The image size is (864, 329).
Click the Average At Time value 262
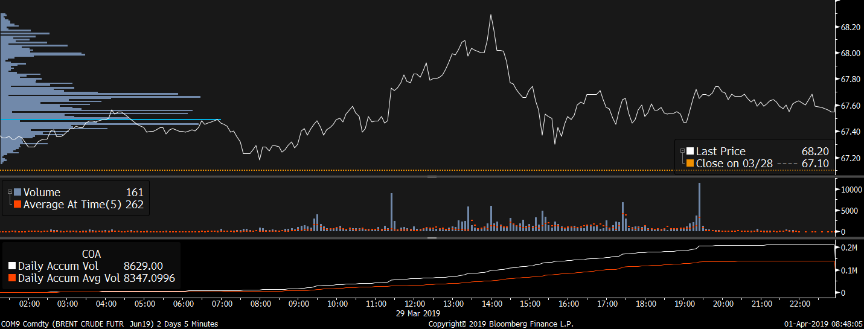pyautogui.click(x=135, y=205)
